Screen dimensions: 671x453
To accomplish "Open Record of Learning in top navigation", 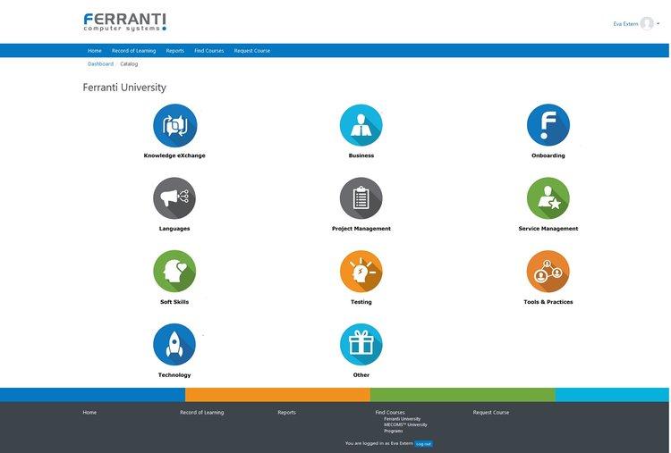I will coord(134,50).
